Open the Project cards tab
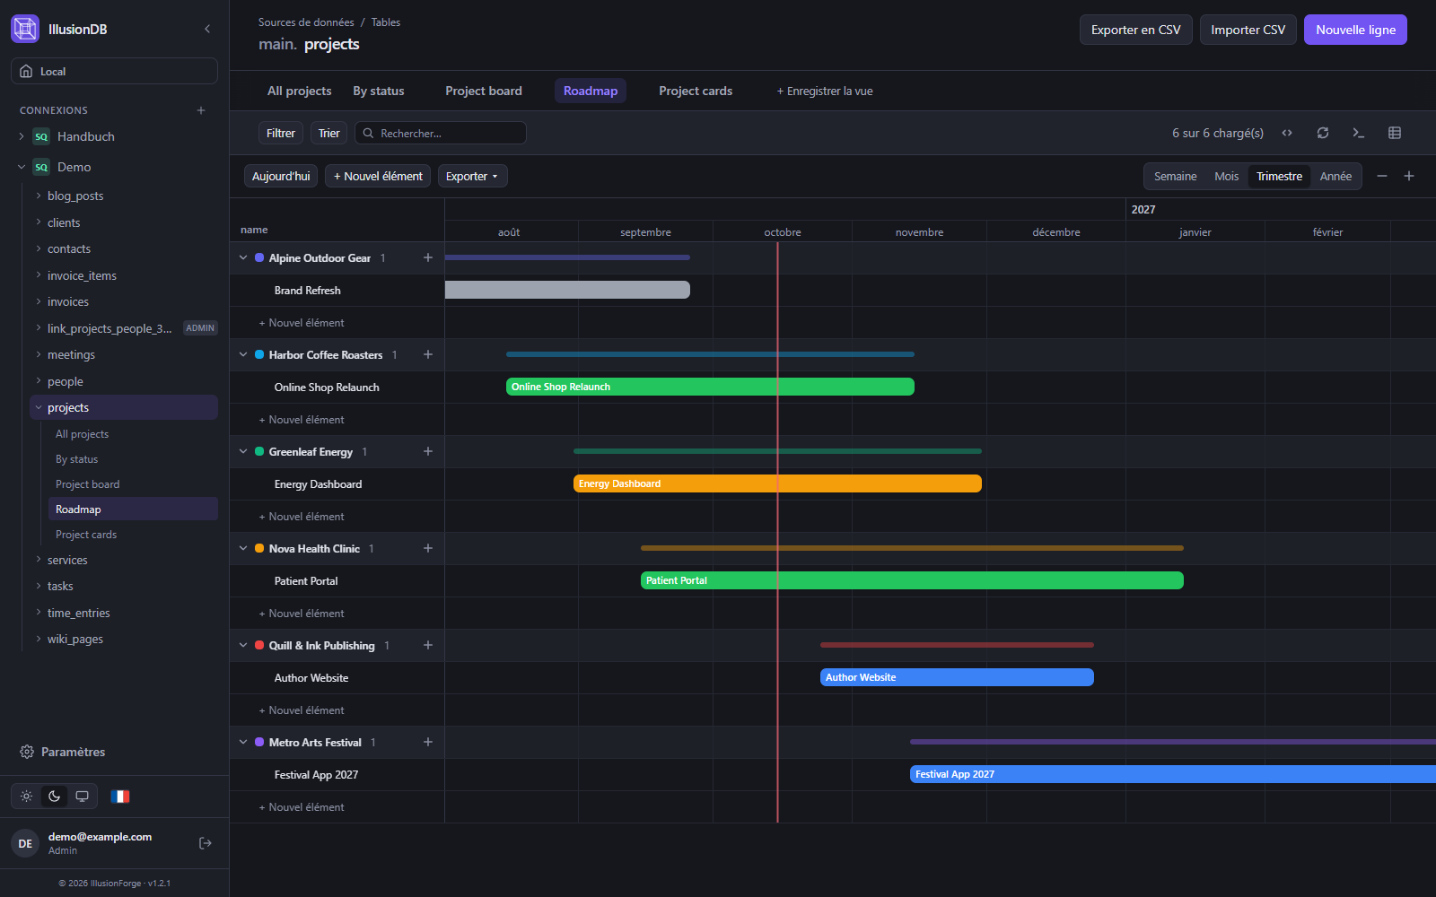The width and height of the screenshot is (1436, 897). pyautogui.click(x=696, y=91)
